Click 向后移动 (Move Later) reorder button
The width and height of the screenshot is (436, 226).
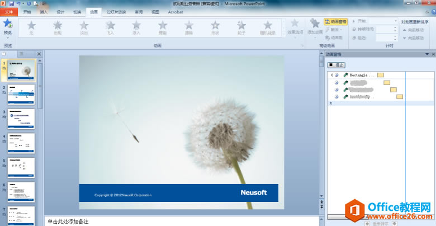pyautogui.click(x=413, y=38)
